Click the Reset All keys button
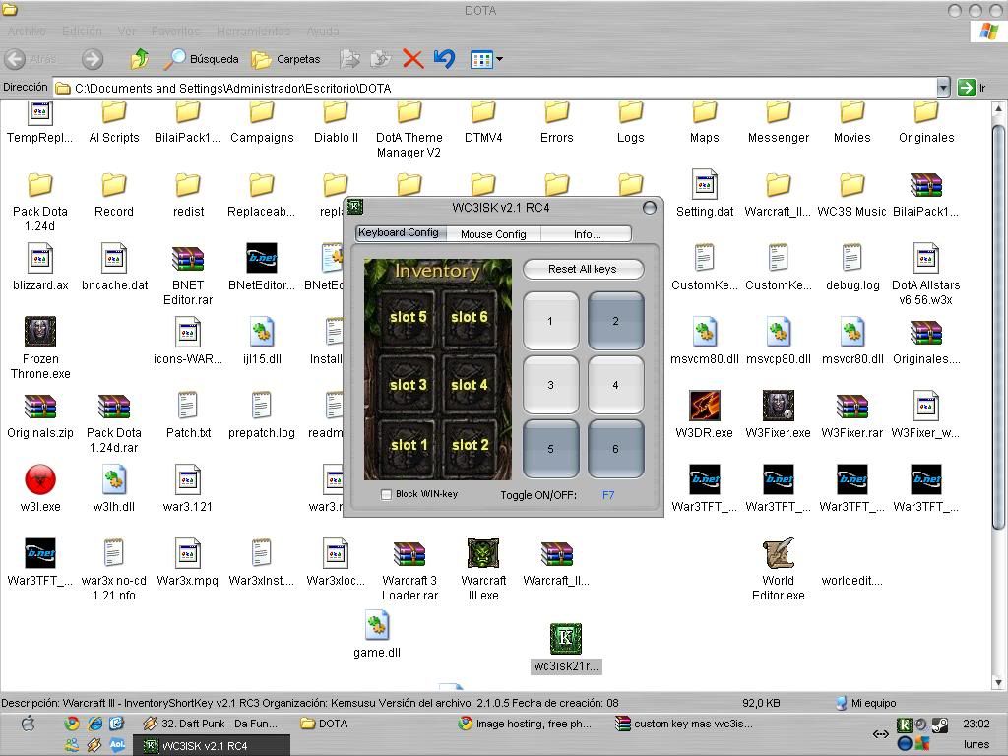1008x756 pixels. (x=583, y=269)
